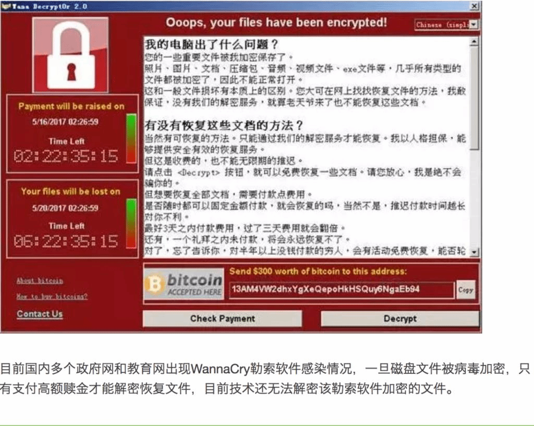This screenshot has width=534, height=426.
Task: Click the Decrypt button
Action: 400,319
